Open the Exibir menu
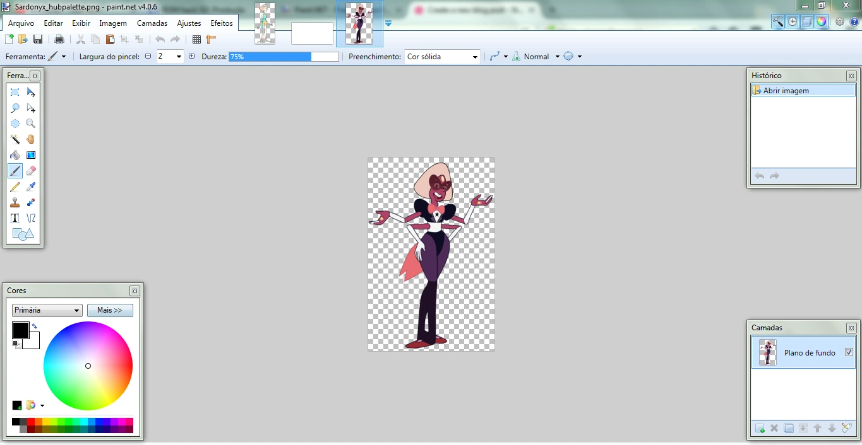This screenshot has height=445, width=862. 81,23
